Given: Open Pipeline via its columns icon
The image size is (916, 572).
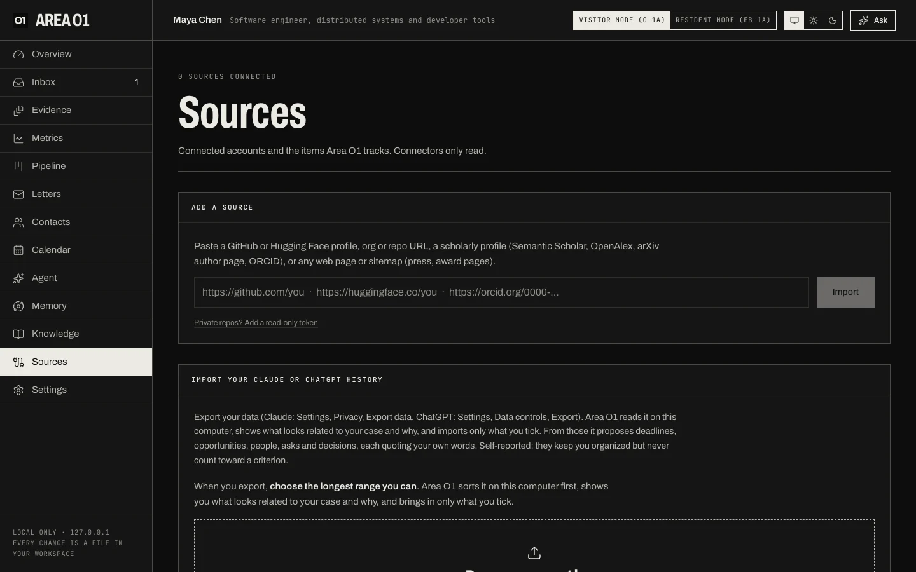Looking at the screenshot, I should pyautogui.click(x=18, y=167).
